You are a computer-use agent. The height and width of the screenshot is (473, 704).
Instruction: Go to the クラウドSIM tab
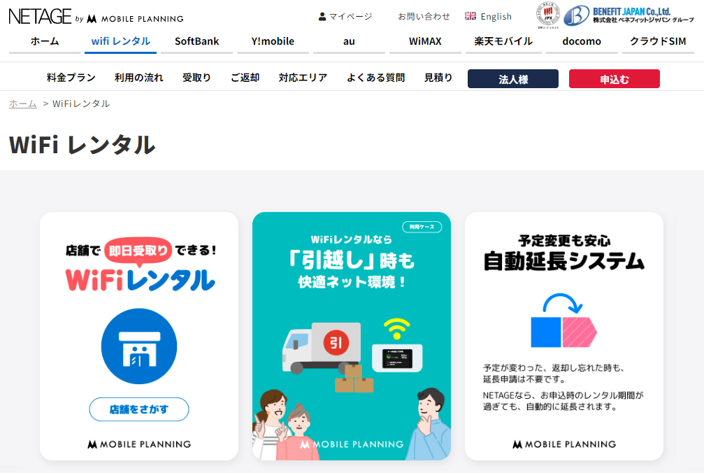pyautogui.click(x=658, y=41)
